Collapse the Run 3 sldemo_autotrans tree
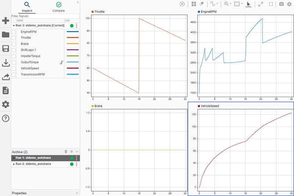Viewport: 294px width, 196px height. coord(14,26)
